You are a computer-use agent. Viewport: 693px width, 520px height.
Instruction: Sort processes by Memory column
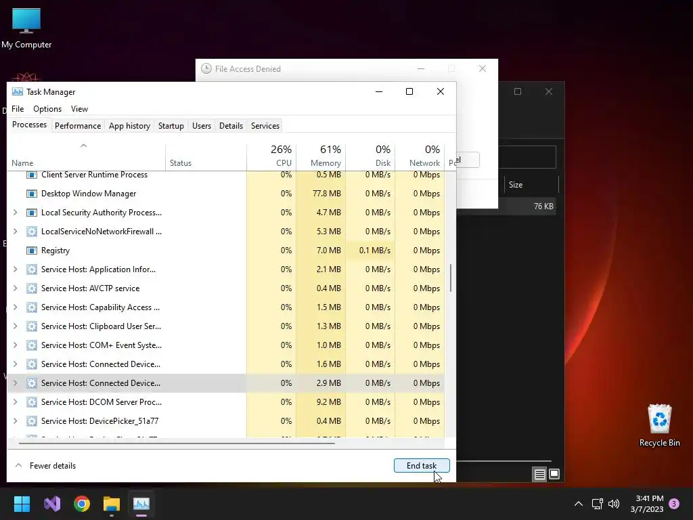(x=321, y=157)
